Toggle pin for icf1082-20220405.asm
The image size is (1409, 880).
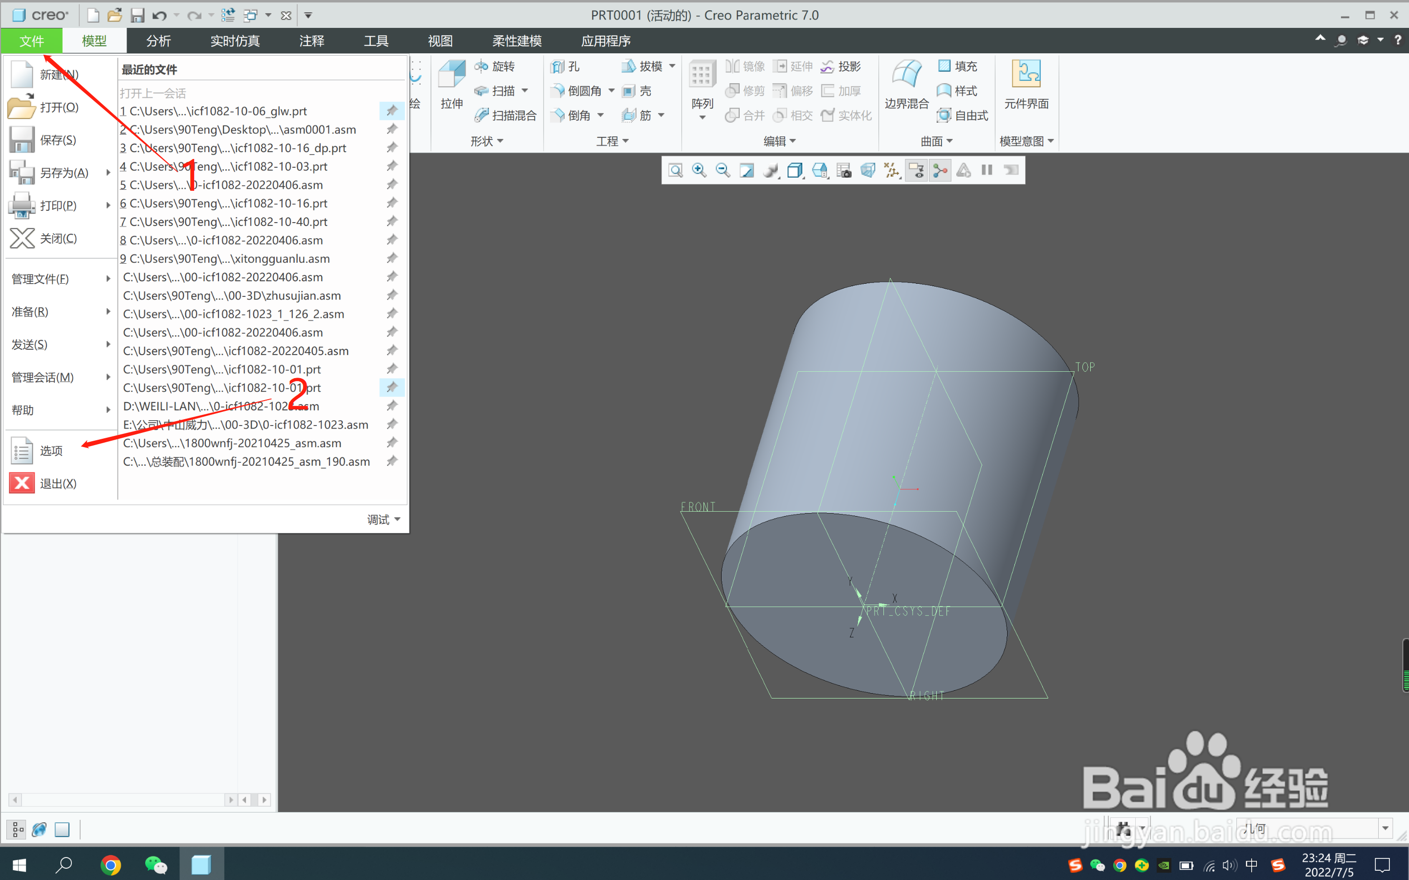pos(392,350)
